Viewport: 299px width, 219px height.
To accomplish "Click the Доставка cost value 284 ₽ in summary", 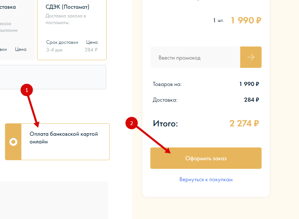I will [252, 100].
